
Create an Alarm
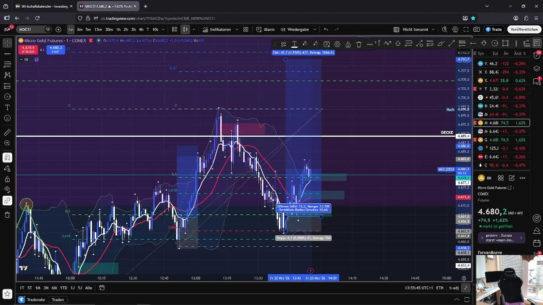click(x=266, y=29)
